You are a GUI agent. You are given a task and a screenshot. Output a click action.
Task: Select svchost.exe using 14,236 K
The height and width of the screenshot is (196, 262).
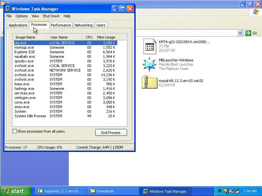click(65, 75)
